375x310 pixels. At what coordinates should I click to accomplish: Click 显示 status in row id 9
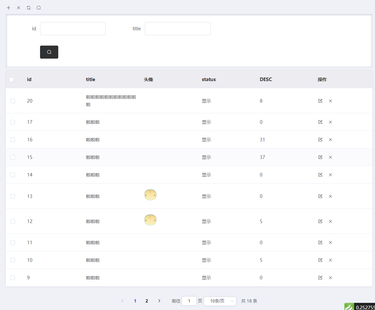tap(206, 278)
